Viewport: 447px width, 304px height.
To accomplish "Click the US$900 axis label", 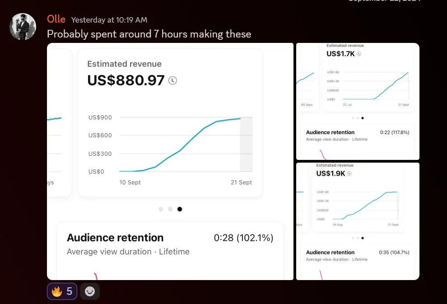I will [100, 117].
